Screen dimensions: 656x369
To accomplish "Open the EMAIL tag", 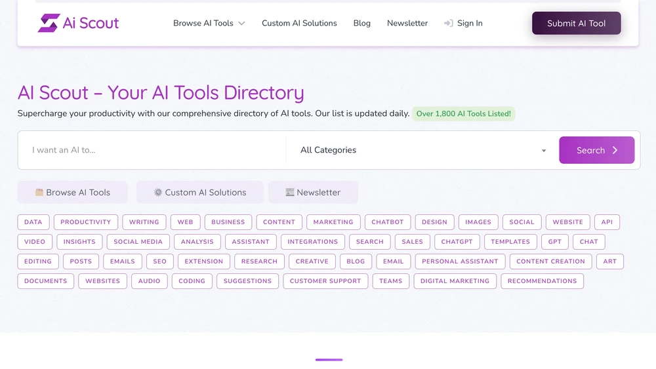I will pos(393,261).
